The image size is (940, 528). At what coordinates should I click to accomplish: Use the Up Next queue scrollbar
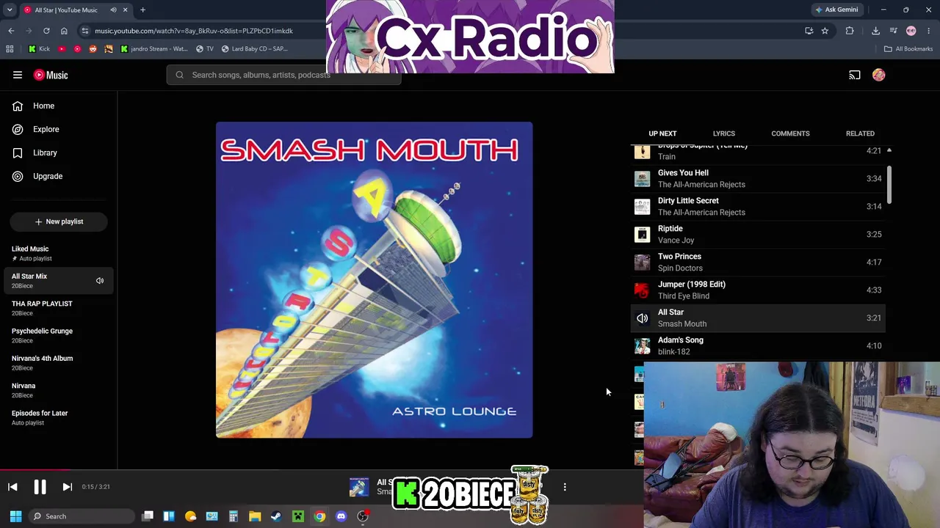[x=889, y=185]
